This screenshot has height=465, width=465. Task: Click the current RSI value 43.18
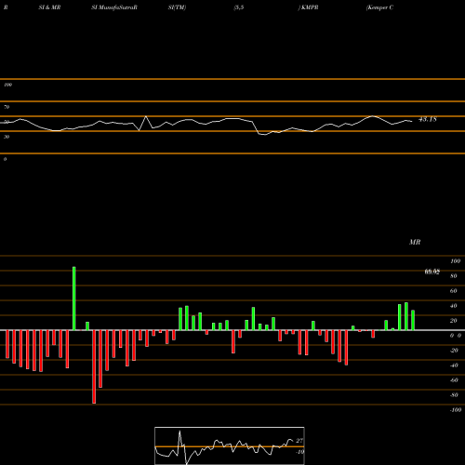(x=428, y=119)
